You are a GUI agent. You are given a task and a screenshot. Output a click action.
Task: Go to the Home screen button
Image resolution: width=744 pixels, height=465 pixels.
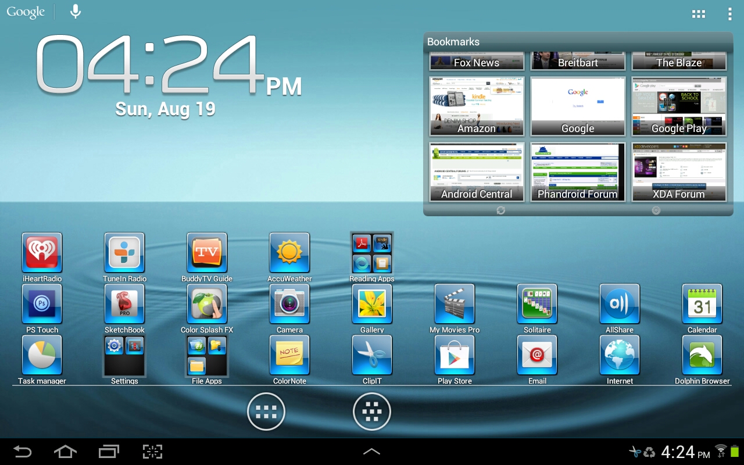point(65,452)
